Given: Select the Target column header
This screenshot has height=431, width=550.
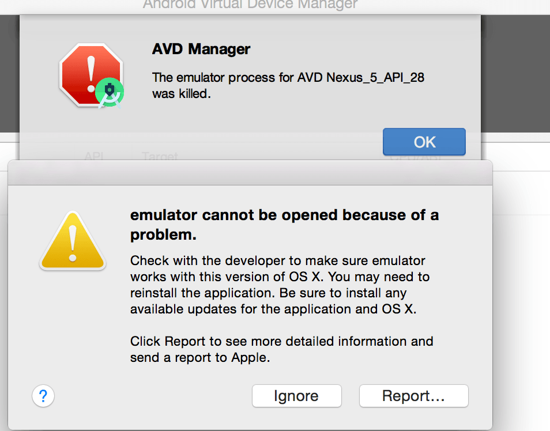Looking at the screenshot, I should pos(160,157).
